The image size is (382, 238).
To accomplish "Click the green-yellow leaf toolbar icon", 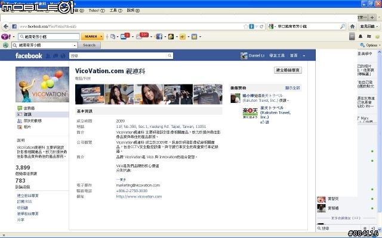I will pos(171,37).
